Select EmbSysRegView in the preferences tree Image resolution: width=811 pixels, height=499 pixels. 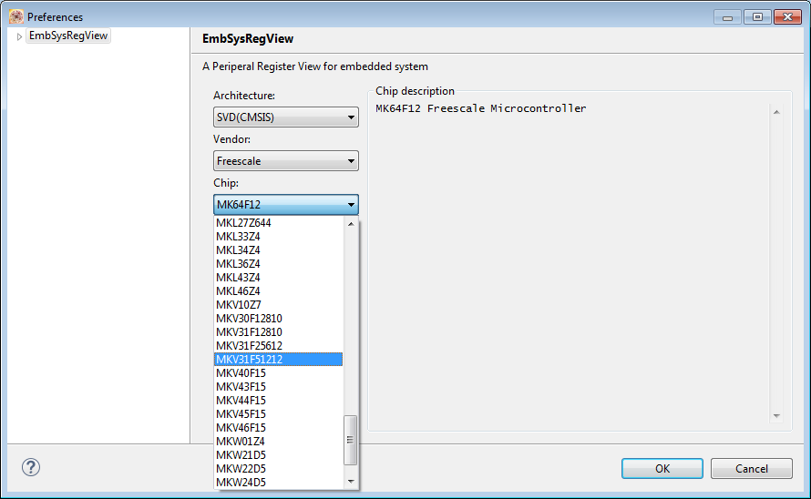(x=68, y=36)
